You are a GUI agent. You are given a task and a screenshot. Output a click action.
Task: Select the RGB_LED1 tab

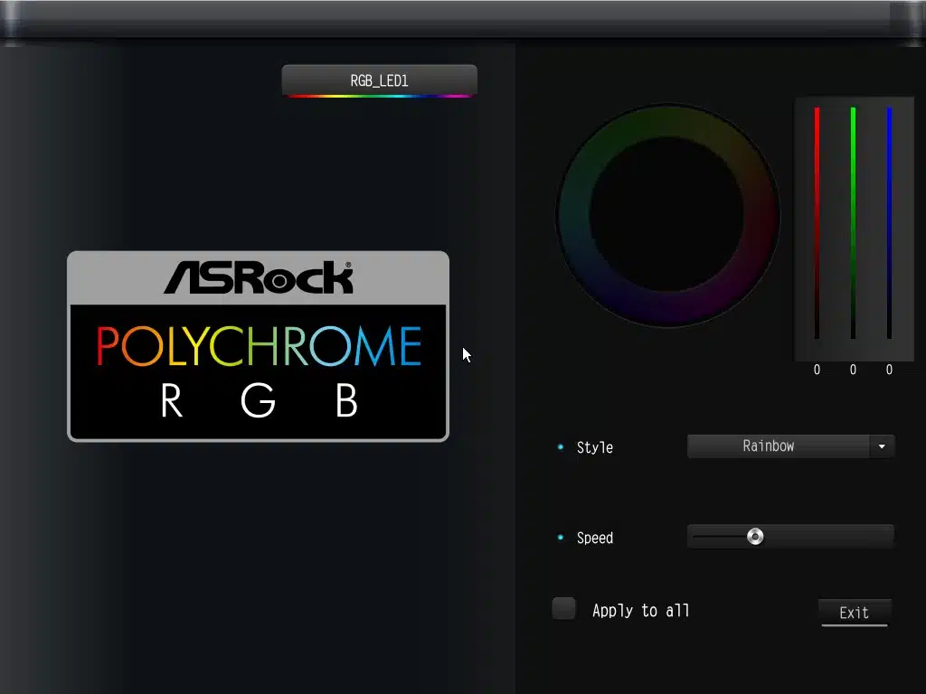point(379,80)
